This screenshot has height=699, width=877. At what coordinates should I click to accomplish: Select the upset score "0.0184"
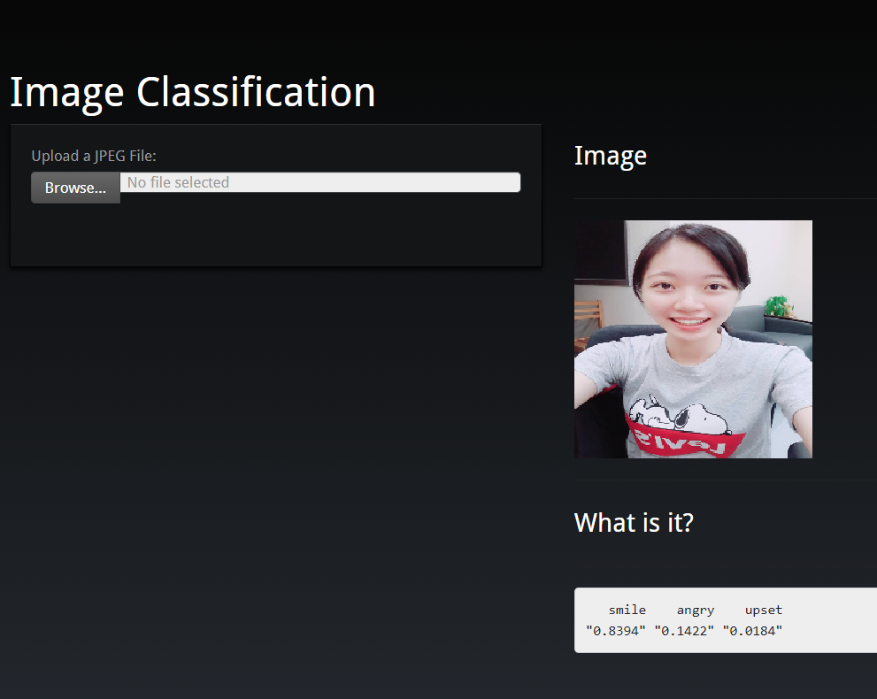coord(752,631)
